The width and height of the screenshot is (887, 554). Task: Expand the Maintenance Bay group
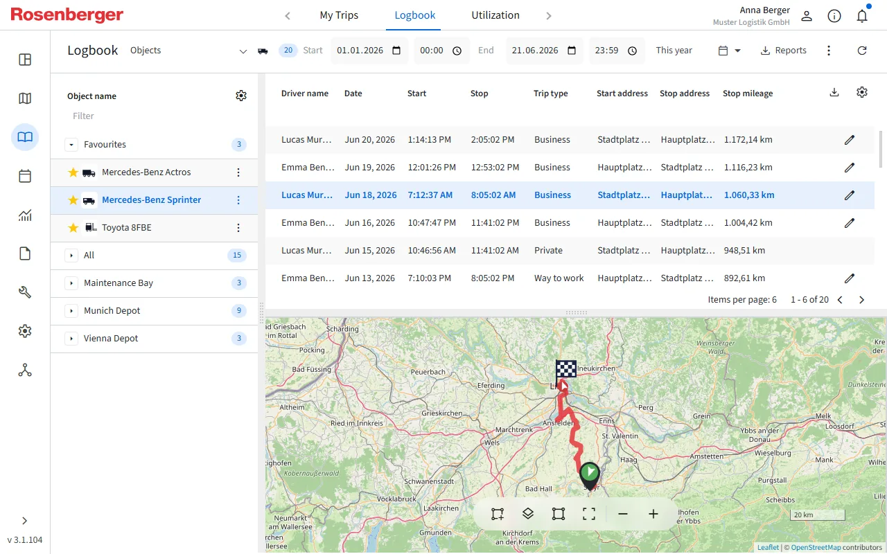(x=71, y=283)
